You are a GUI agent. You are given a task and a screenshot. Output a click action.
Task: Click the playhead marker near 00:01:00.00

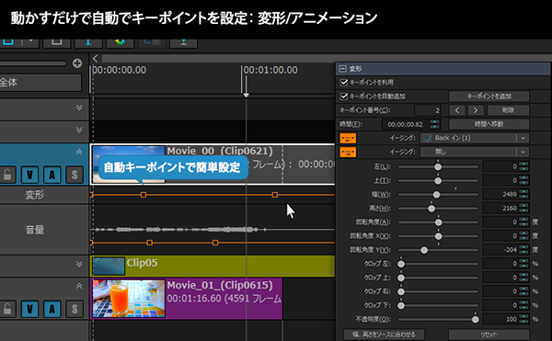point(246,95)
